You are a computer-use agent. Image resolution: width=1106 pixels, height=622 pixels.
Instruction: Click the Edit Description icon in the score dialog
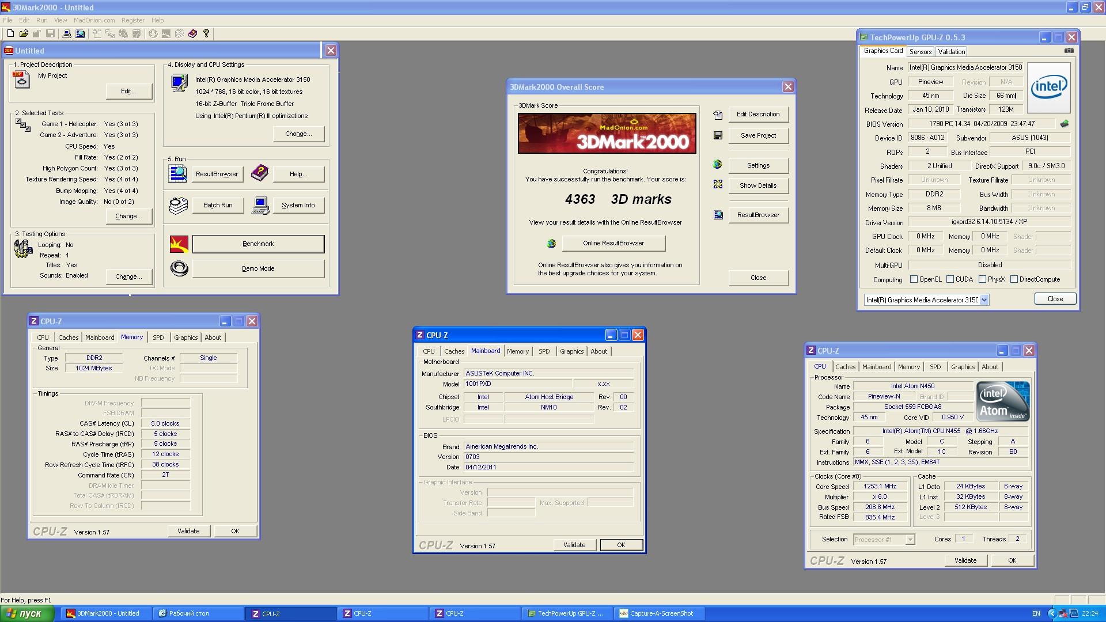[718, 115]
